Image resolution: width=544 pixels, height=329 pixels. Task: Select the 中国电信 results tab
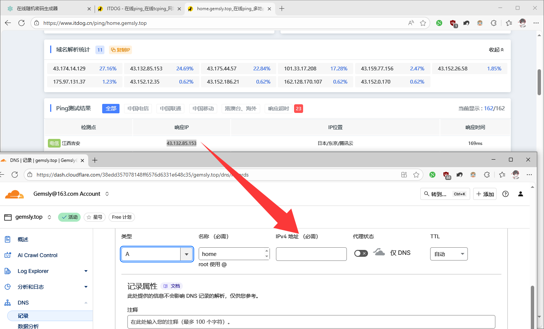coord(138,108)
